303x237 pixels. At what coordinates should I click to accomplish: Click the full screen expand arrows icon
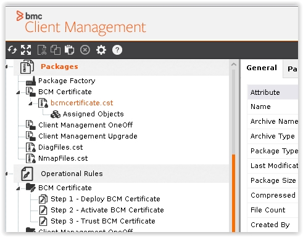[26, 50]
